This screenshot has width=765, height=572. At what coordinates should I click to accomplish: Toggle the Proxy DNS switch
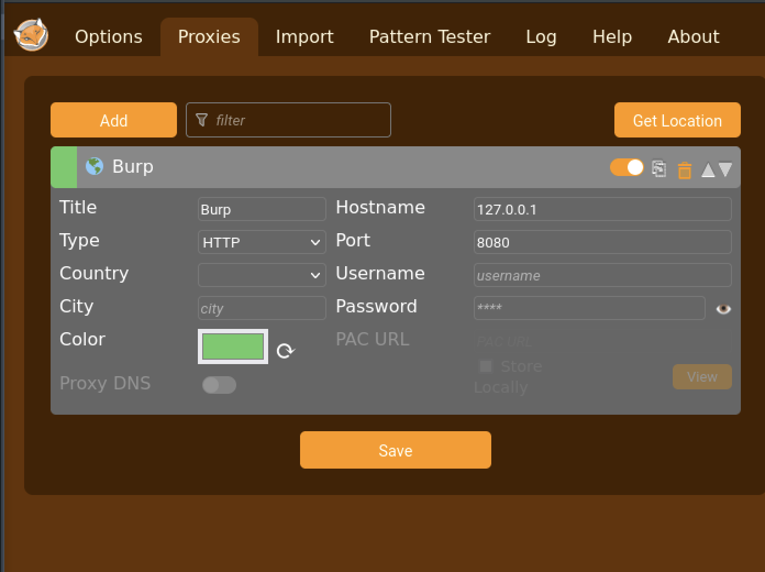click(219, 384)
